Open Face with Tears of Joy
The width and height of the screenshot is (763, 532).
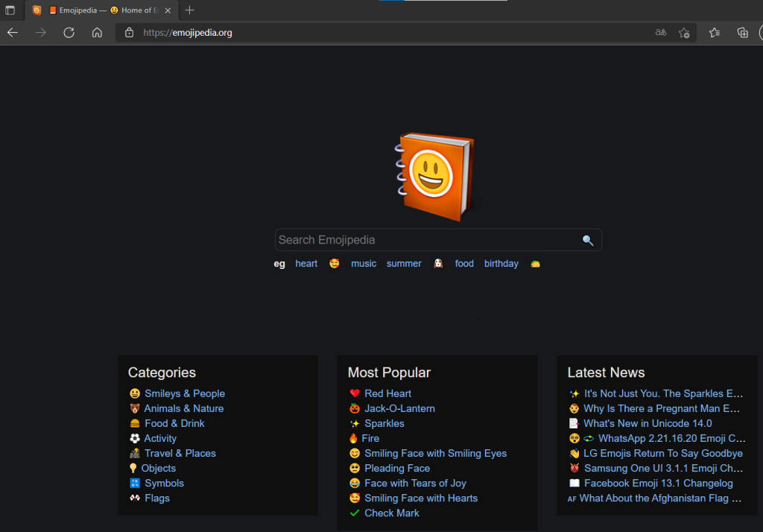coord(415,484)
